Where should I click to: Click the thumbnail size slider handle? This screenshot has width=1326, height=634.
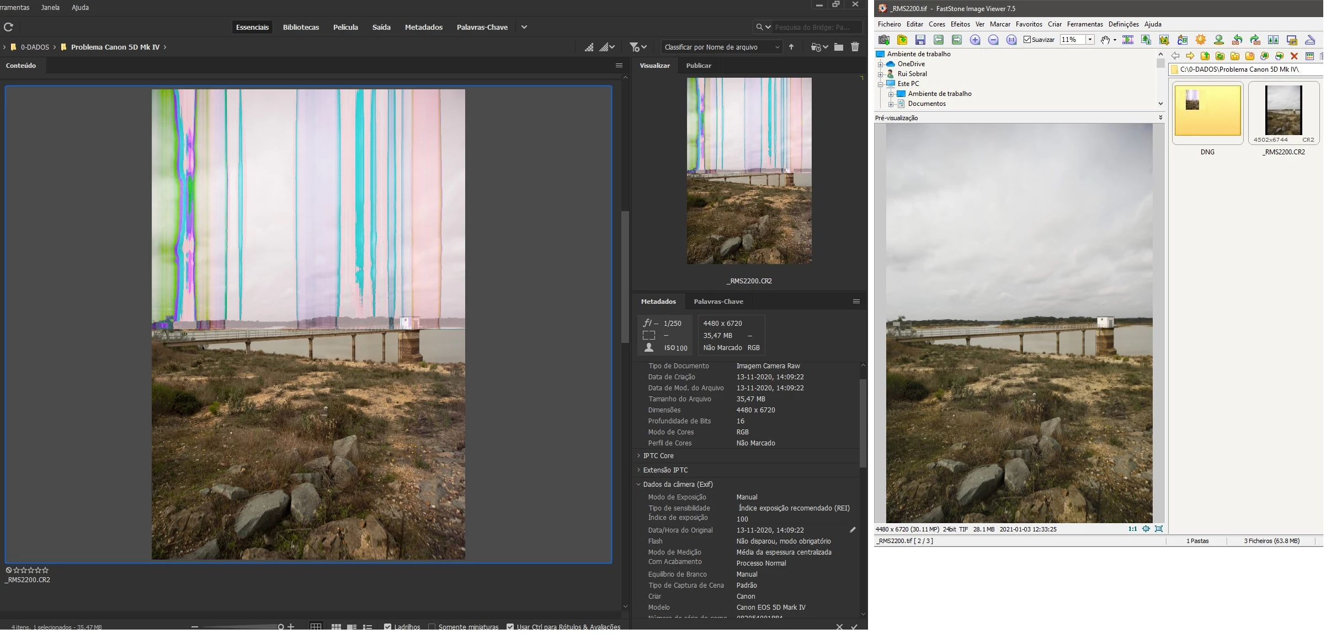[281, 627]
